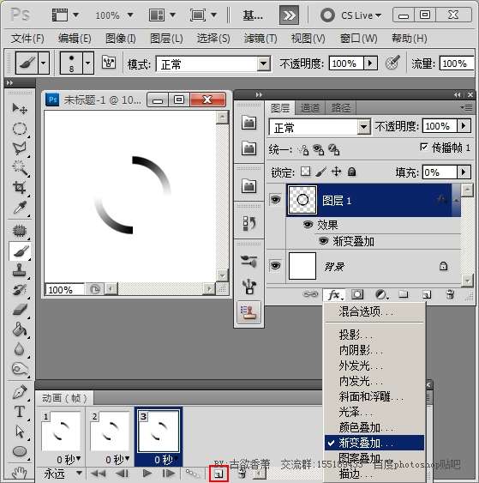Open brush opacity slider arrow

[x=370, y=63]
